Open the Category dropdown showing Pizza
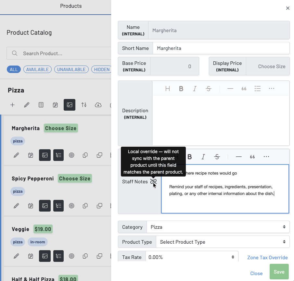294x281 pixels. coord(218,227)
